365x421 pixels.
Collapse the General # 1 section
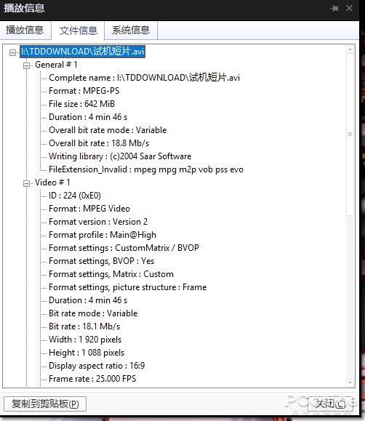tap(26, 65)
